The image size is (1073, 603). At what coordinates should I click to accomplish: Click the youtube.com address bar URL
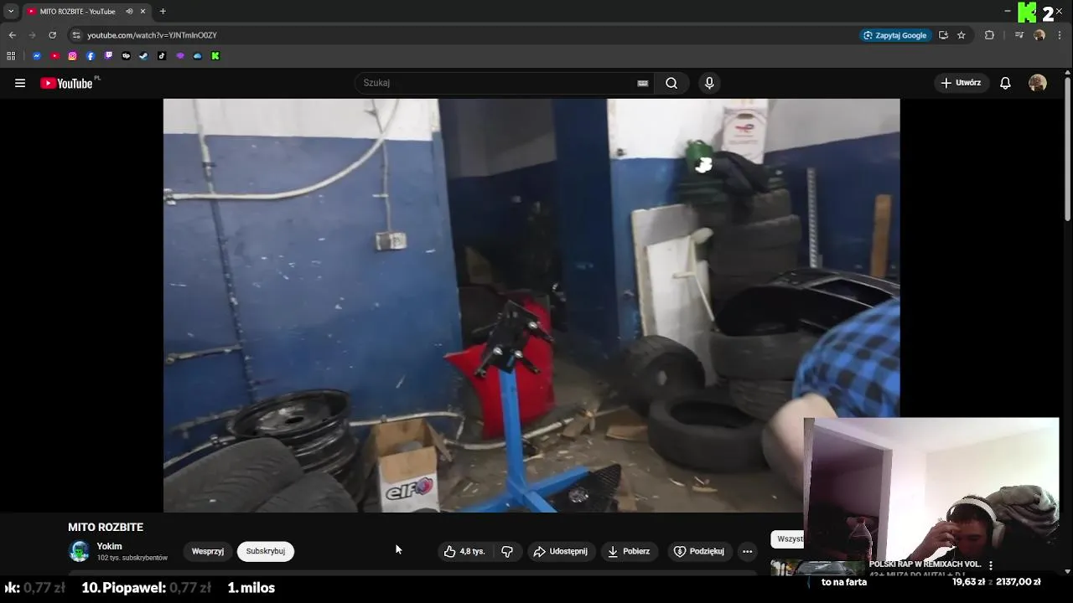point(152,35)
